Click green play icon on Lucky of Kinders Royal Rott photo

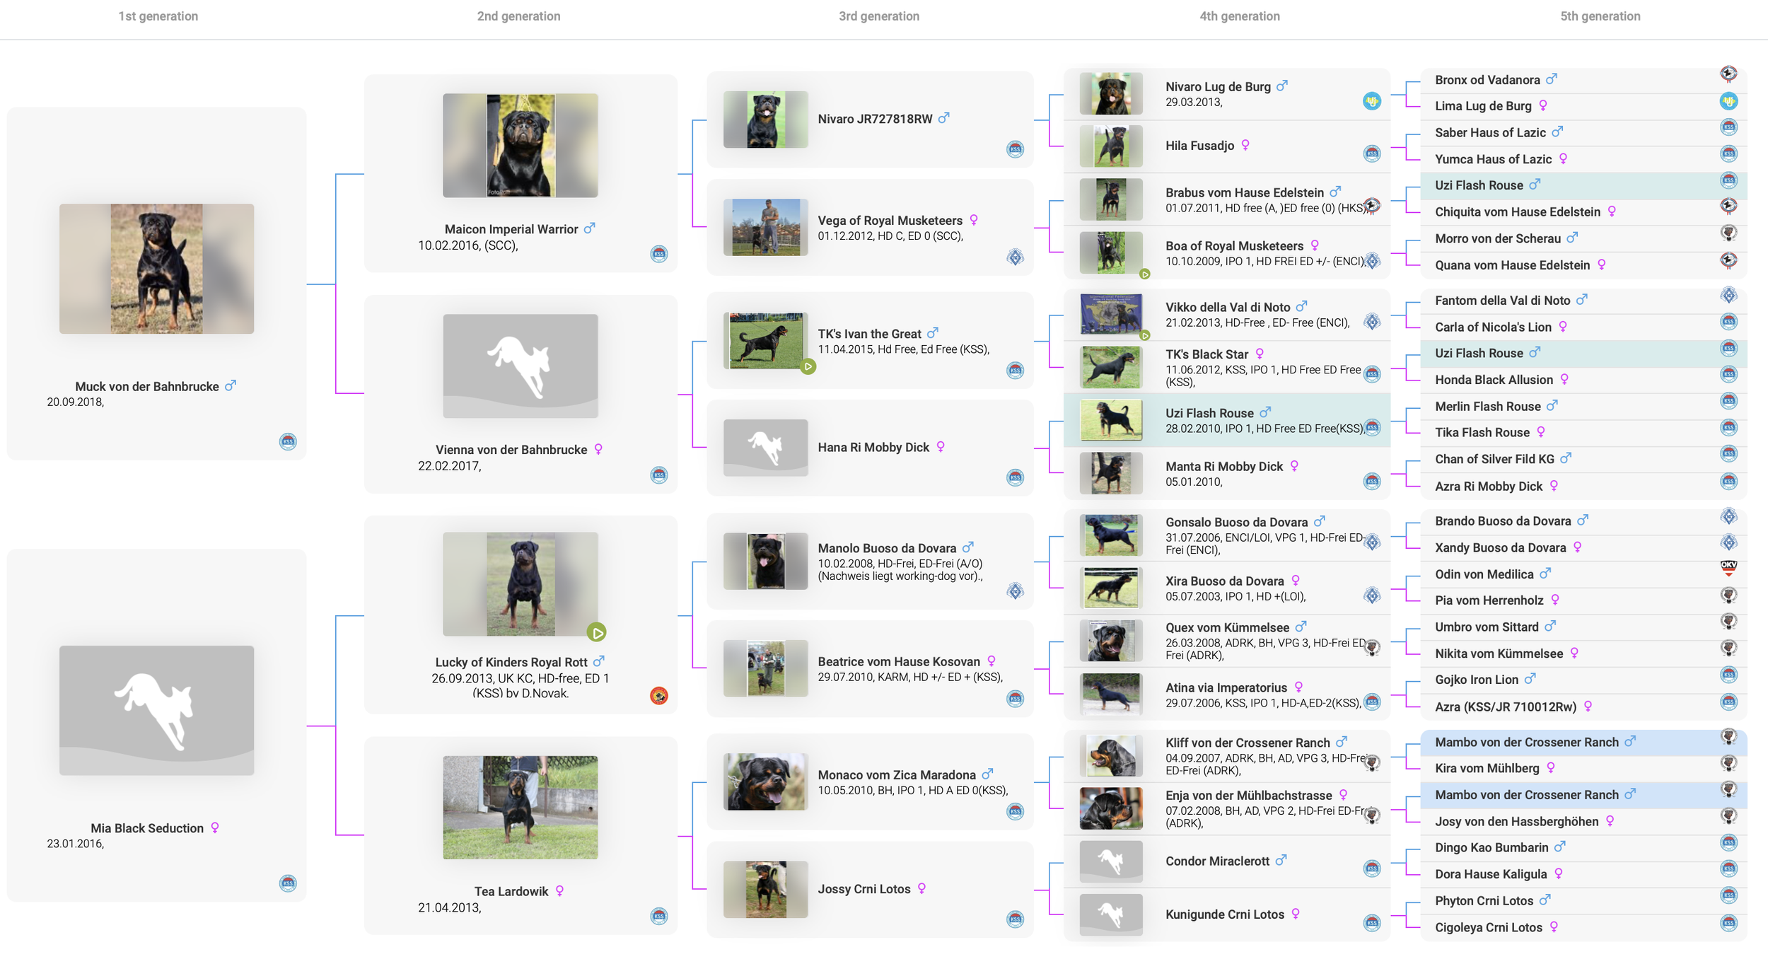coord(596,632)
